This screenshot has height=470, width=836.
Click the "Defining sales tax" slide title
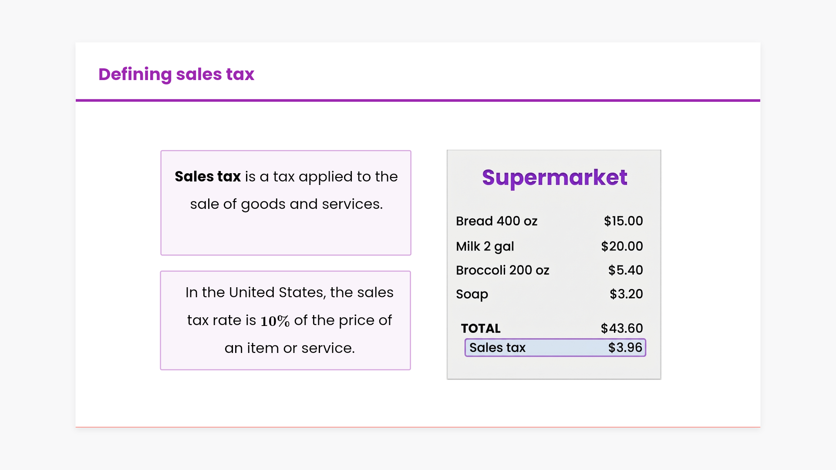176,74
